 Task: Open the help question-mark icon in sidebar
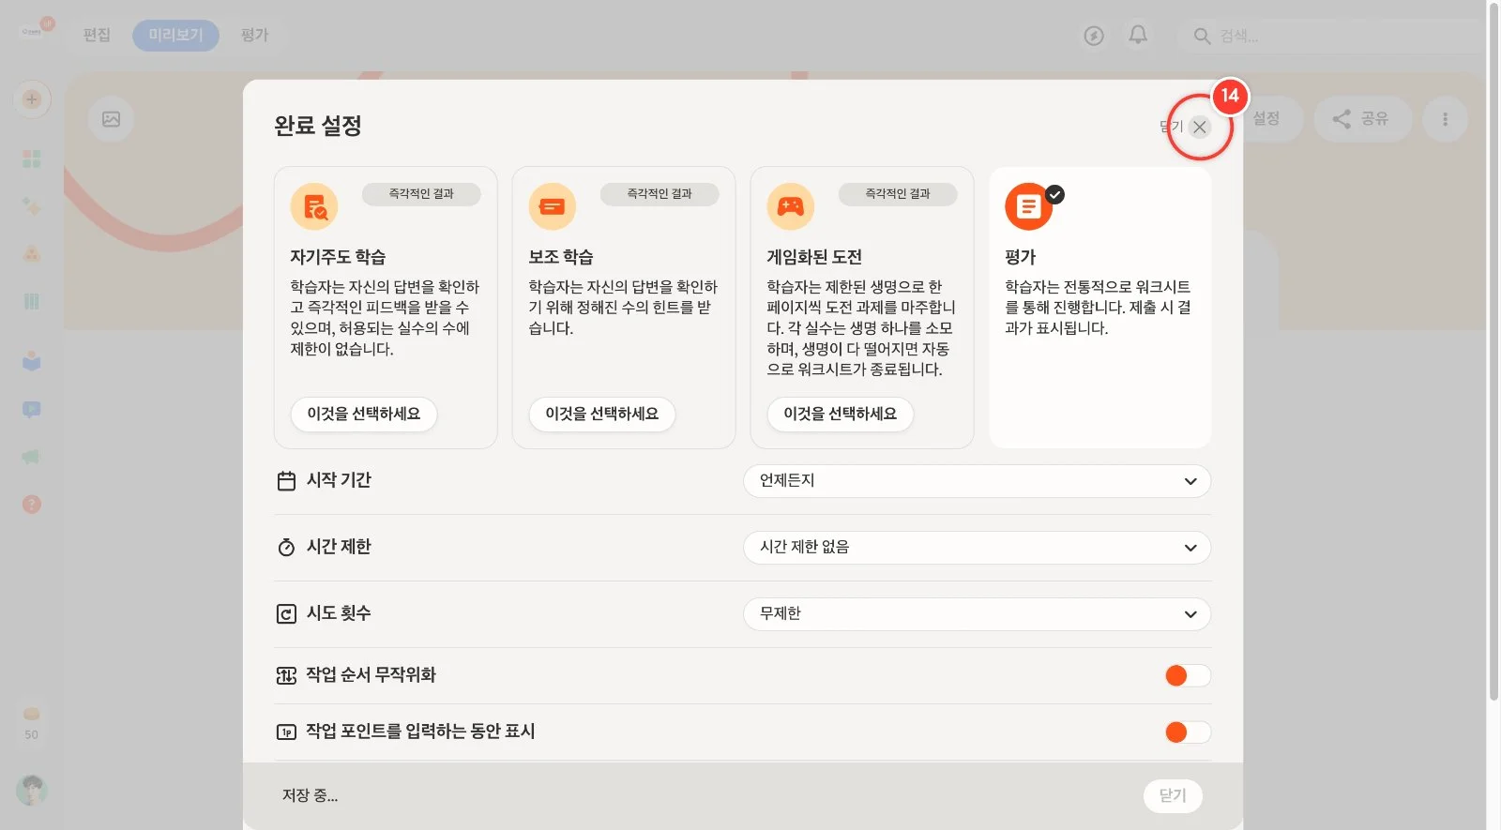click(x=32, y=505)
